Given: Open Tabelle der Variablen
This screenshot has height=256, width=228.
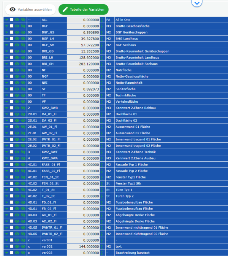Looking at the screenshot, I should (x=84, y=10).
